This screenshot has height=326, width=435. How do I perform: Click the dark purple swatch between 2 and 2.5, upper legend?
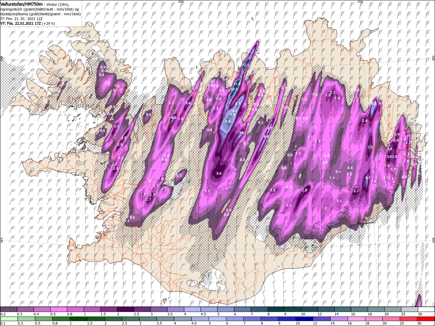click(x=125, y=309)
